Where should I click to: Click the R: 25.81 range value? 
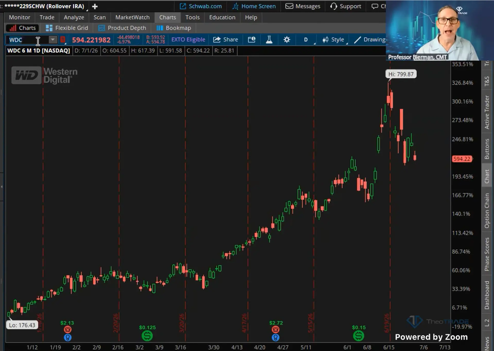(x=224, y=51)
